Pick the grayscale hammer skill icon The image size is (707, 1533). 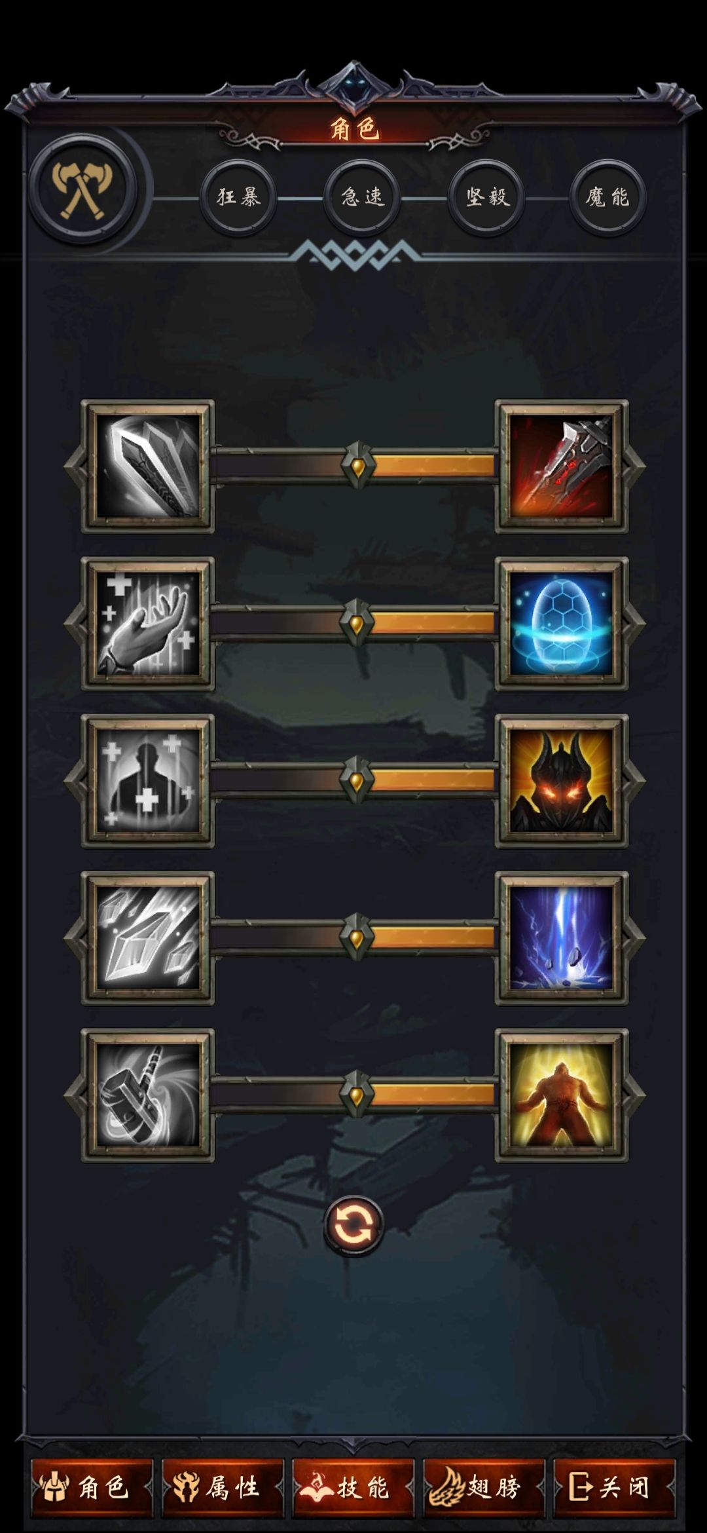pos(148,1095)
